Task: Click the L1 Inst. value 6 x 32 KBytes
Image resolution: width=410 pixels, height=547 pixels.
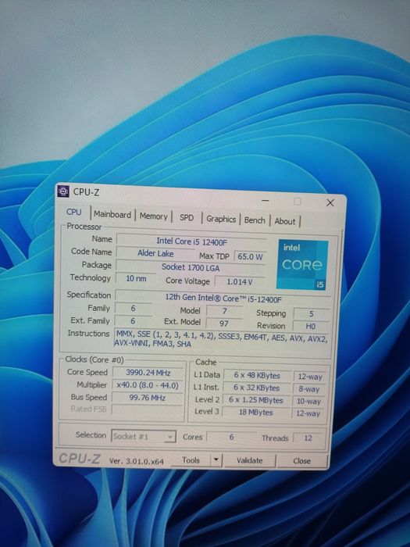Action: [x=257, y=388]
